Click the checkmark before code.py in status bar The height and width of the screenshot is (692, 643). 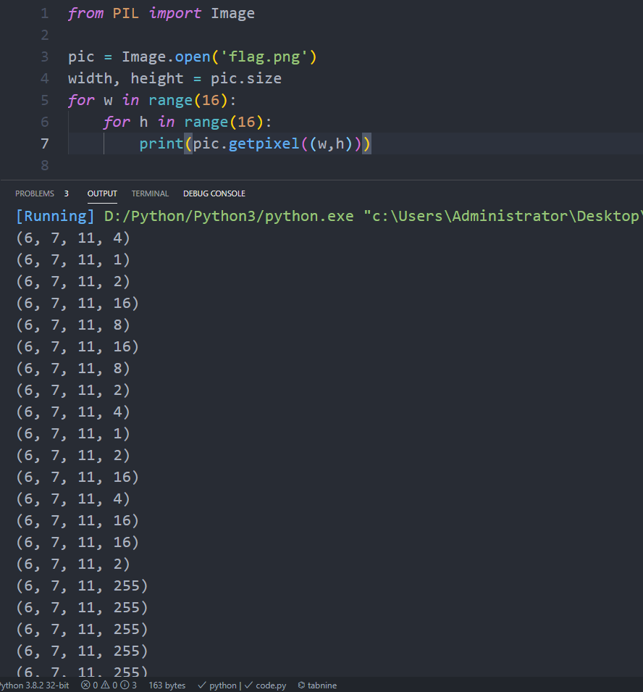[249, 685]
